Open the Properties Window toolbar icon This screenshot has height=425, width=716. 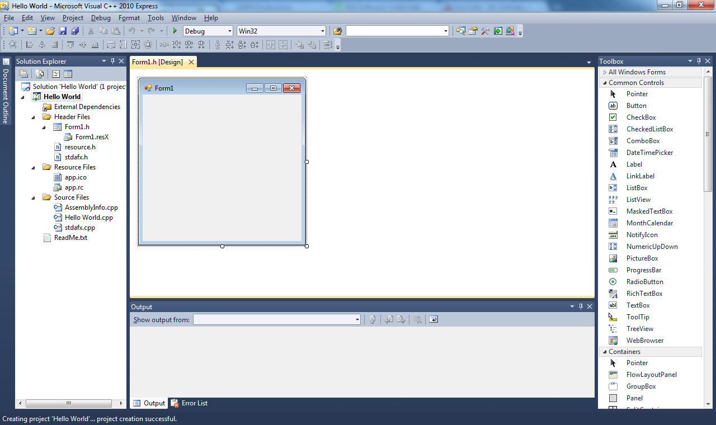click(x=473, y=31)
